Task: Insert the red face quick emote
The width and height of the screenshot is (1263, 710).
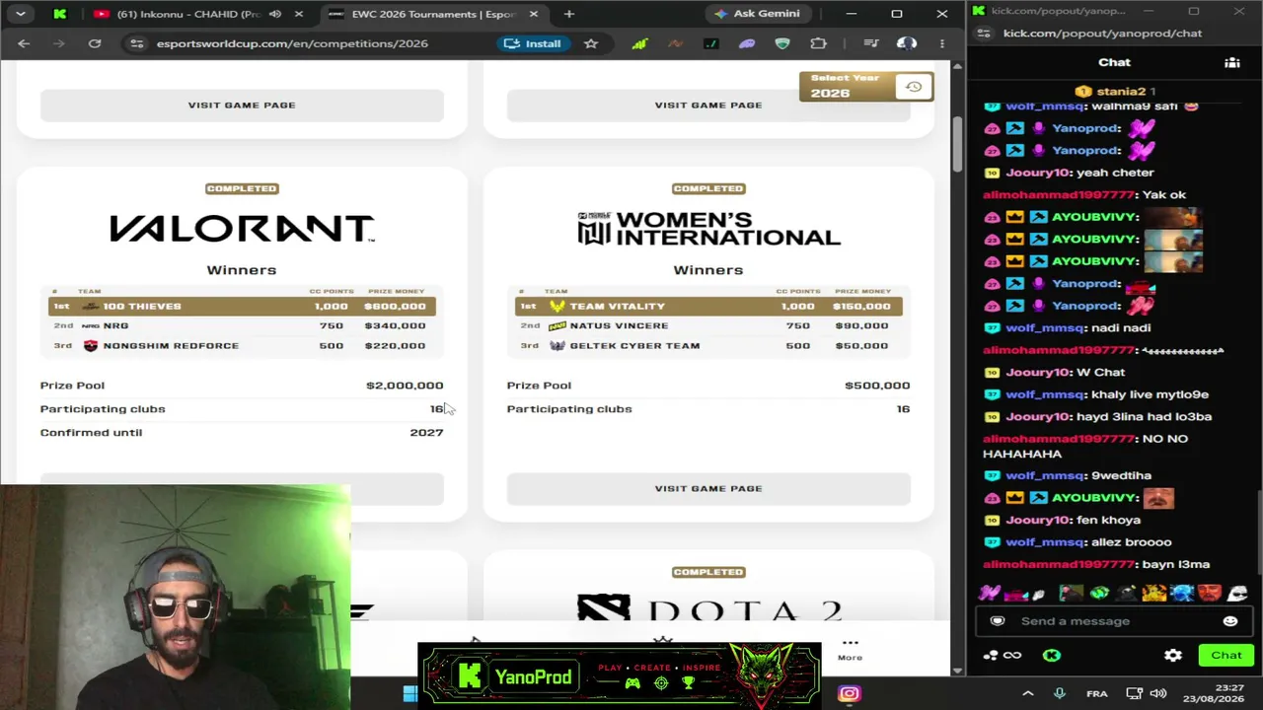Action: pos(1210,593)
